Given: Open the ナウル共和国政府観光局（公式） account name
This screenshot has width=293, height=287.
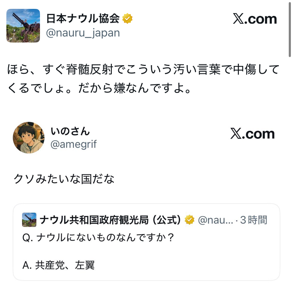Looking at the screenshot, I should (x=111, y=220).
